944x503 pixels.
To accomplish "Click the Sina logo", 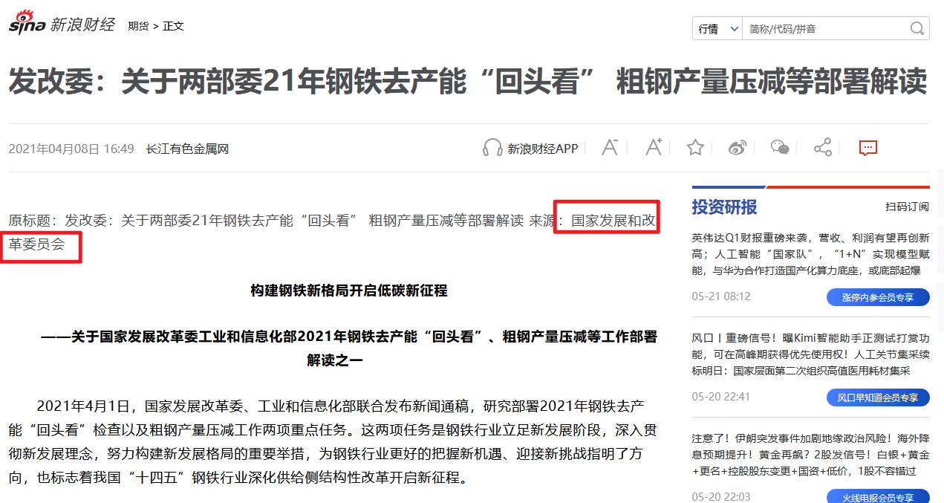I will pyautogui.click(x=27, y=25).
